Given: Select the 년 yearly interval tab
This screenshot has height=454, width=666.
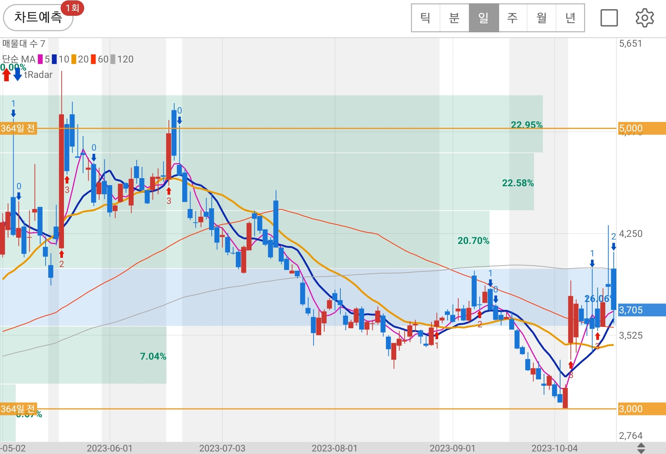Looking at the screenshot, I should click(x=570, y=18).
